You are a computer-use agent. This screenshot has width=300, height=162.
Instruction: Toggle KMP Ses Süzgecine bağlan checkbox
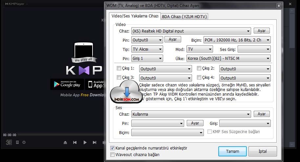(209, 131)
